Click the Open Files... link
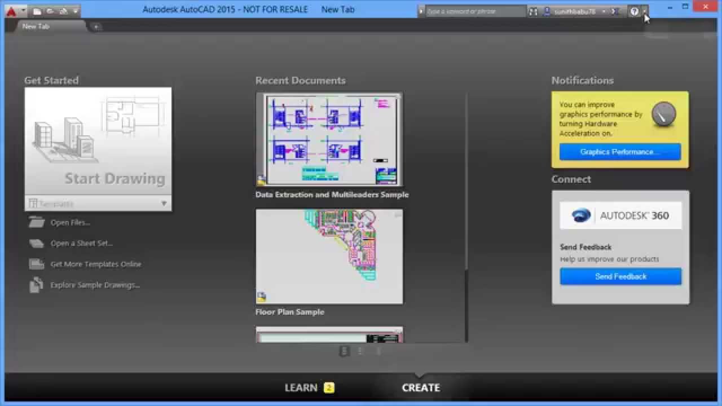 click(71, 222)
